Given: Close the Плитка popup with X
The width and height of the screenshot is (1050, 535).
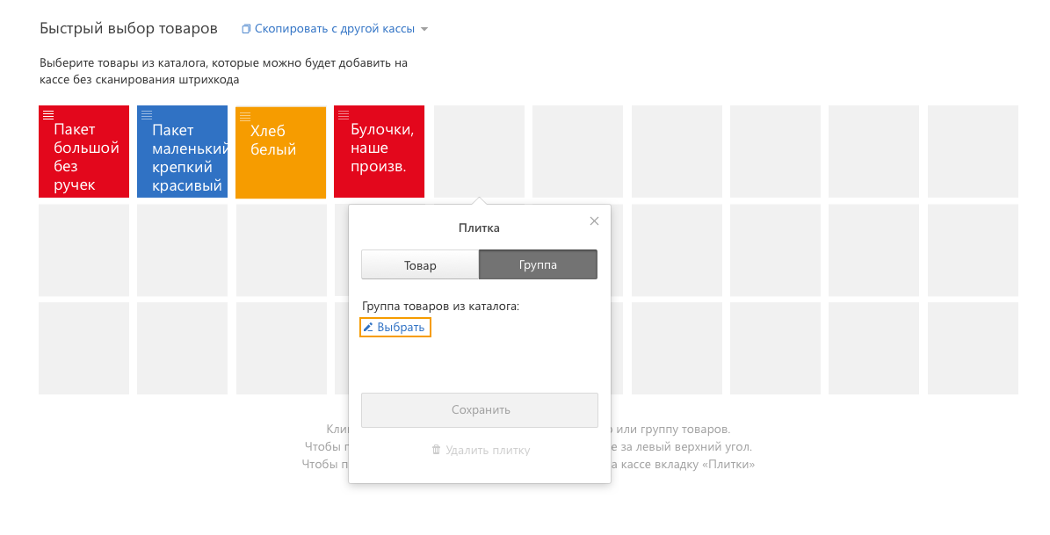Looking at the screenshot, I should tap(594, 221).
